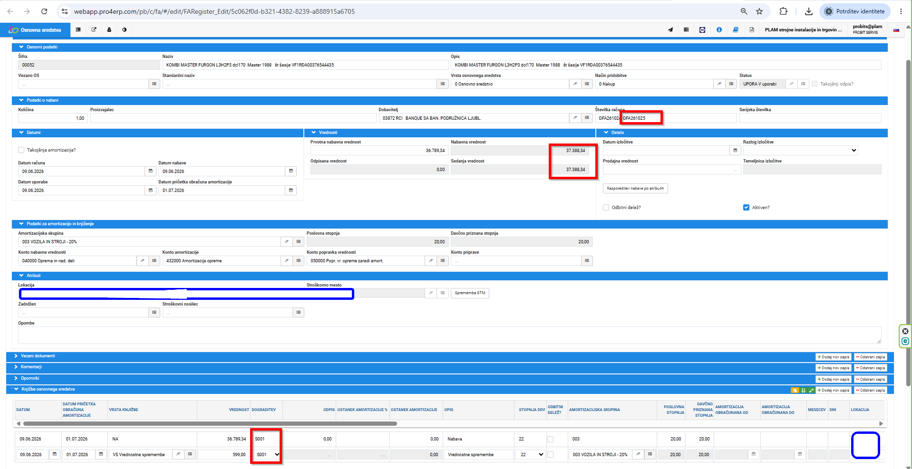Select the Osnovna sredstva tab
Screen dimensions: 912x469
click(x=35, y=30)
